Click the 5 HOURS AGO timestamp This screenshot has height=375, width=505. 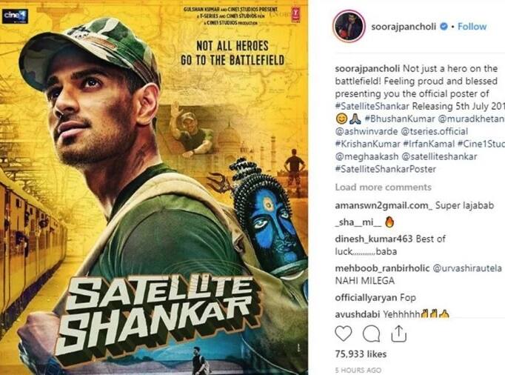358,370
